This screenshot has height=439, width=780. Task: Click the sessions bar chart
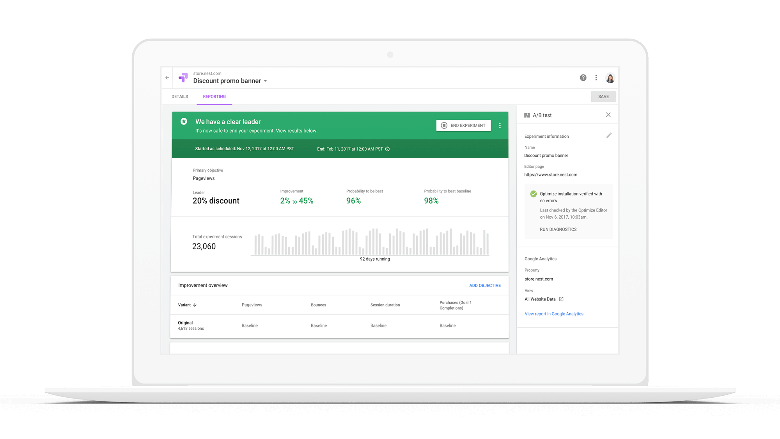[x=370, y=242]
